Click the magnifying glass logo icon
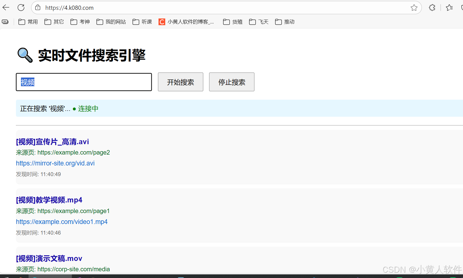This screenshot has height=278, width=463. [25, 55]
